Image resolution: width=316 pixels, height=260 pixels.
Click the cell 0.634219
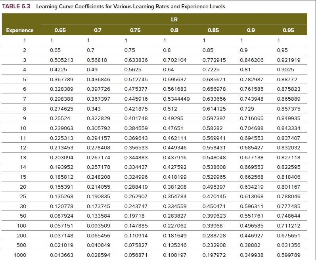coord(252,187)
